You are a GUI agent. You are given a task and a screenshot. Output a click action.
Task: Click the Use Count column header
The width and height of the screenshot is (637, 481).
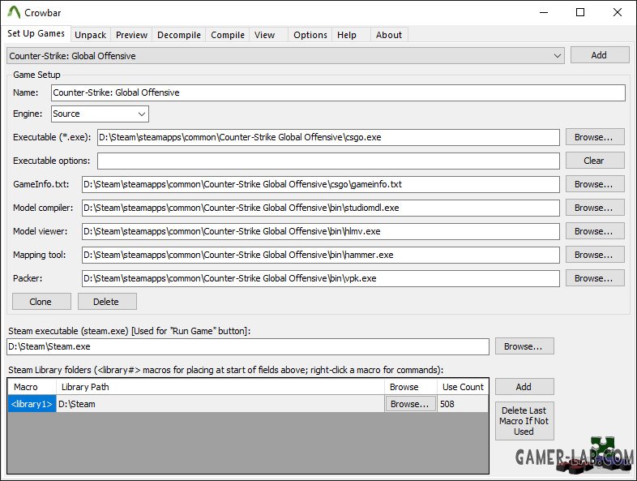point(463,387)
